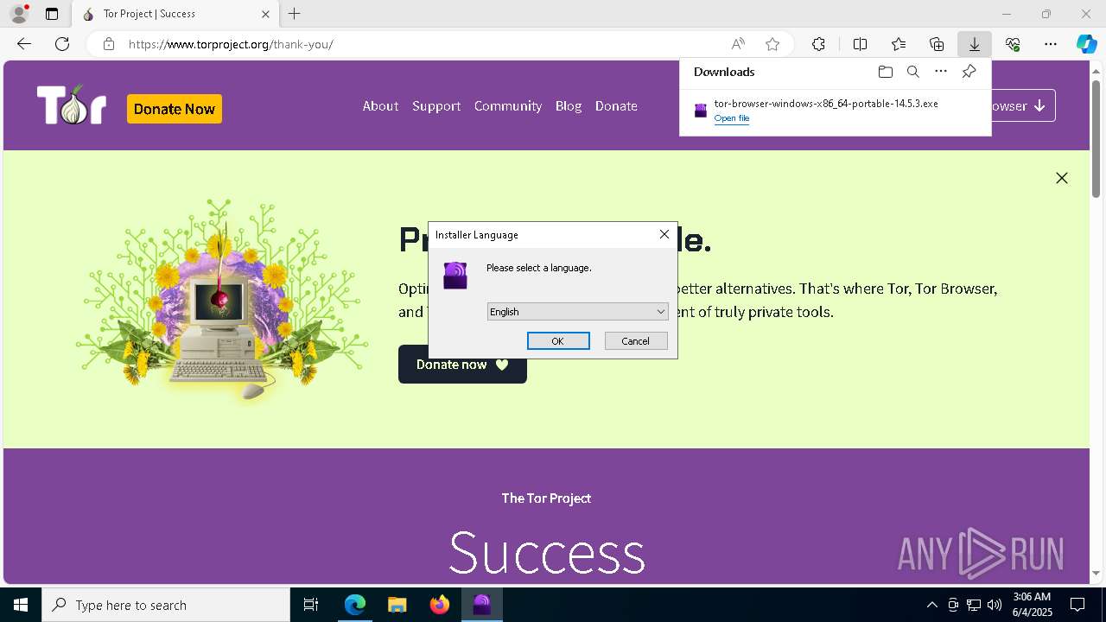Open the taskbar clock and date
1106x622 pixels.
pyautogui.click(x=1032, y=605)
